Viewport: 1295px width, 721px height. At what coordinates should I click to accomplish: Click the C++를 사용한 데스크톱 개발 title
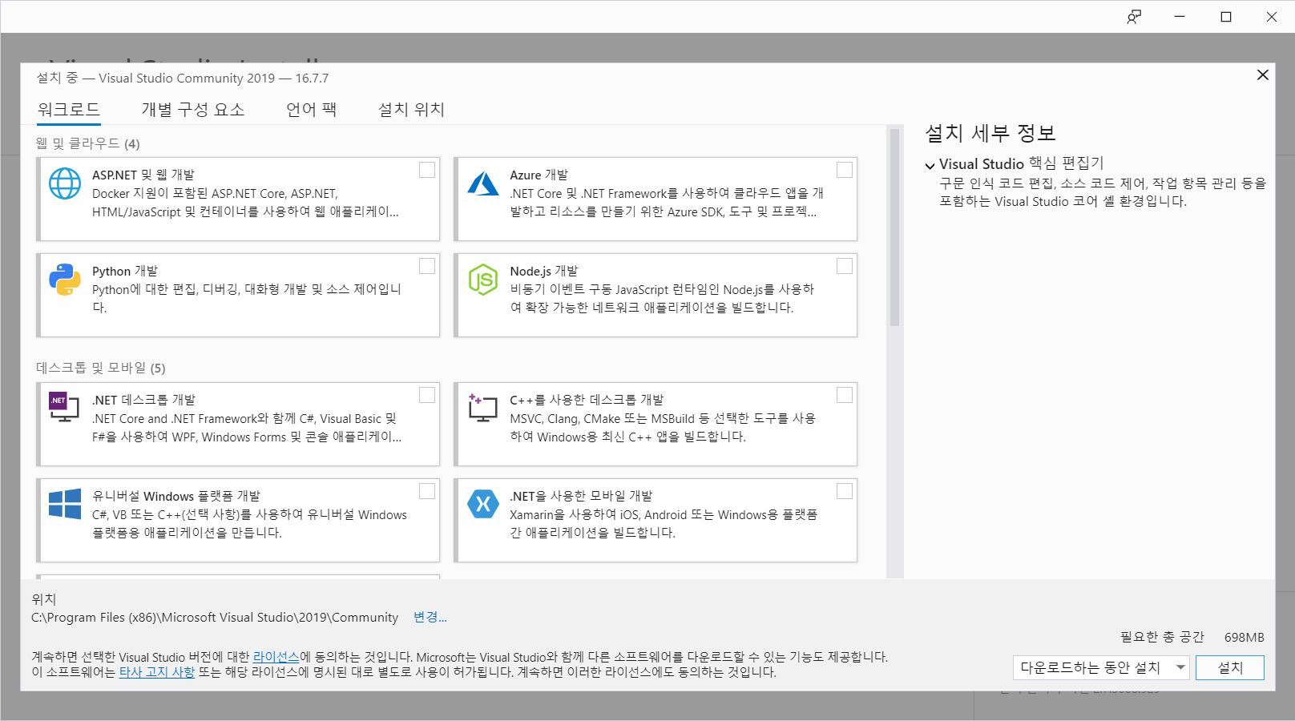(587, 400)
